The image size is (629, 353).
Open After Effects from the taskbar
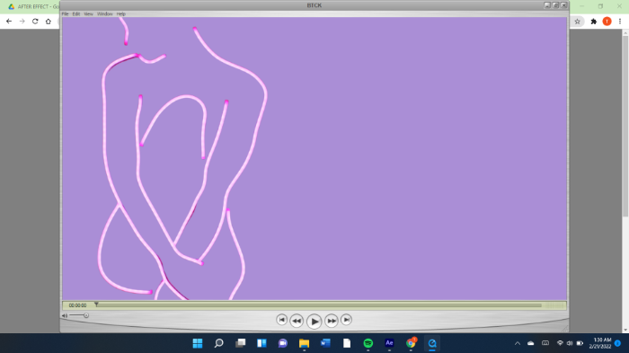[x=389, y=343]
